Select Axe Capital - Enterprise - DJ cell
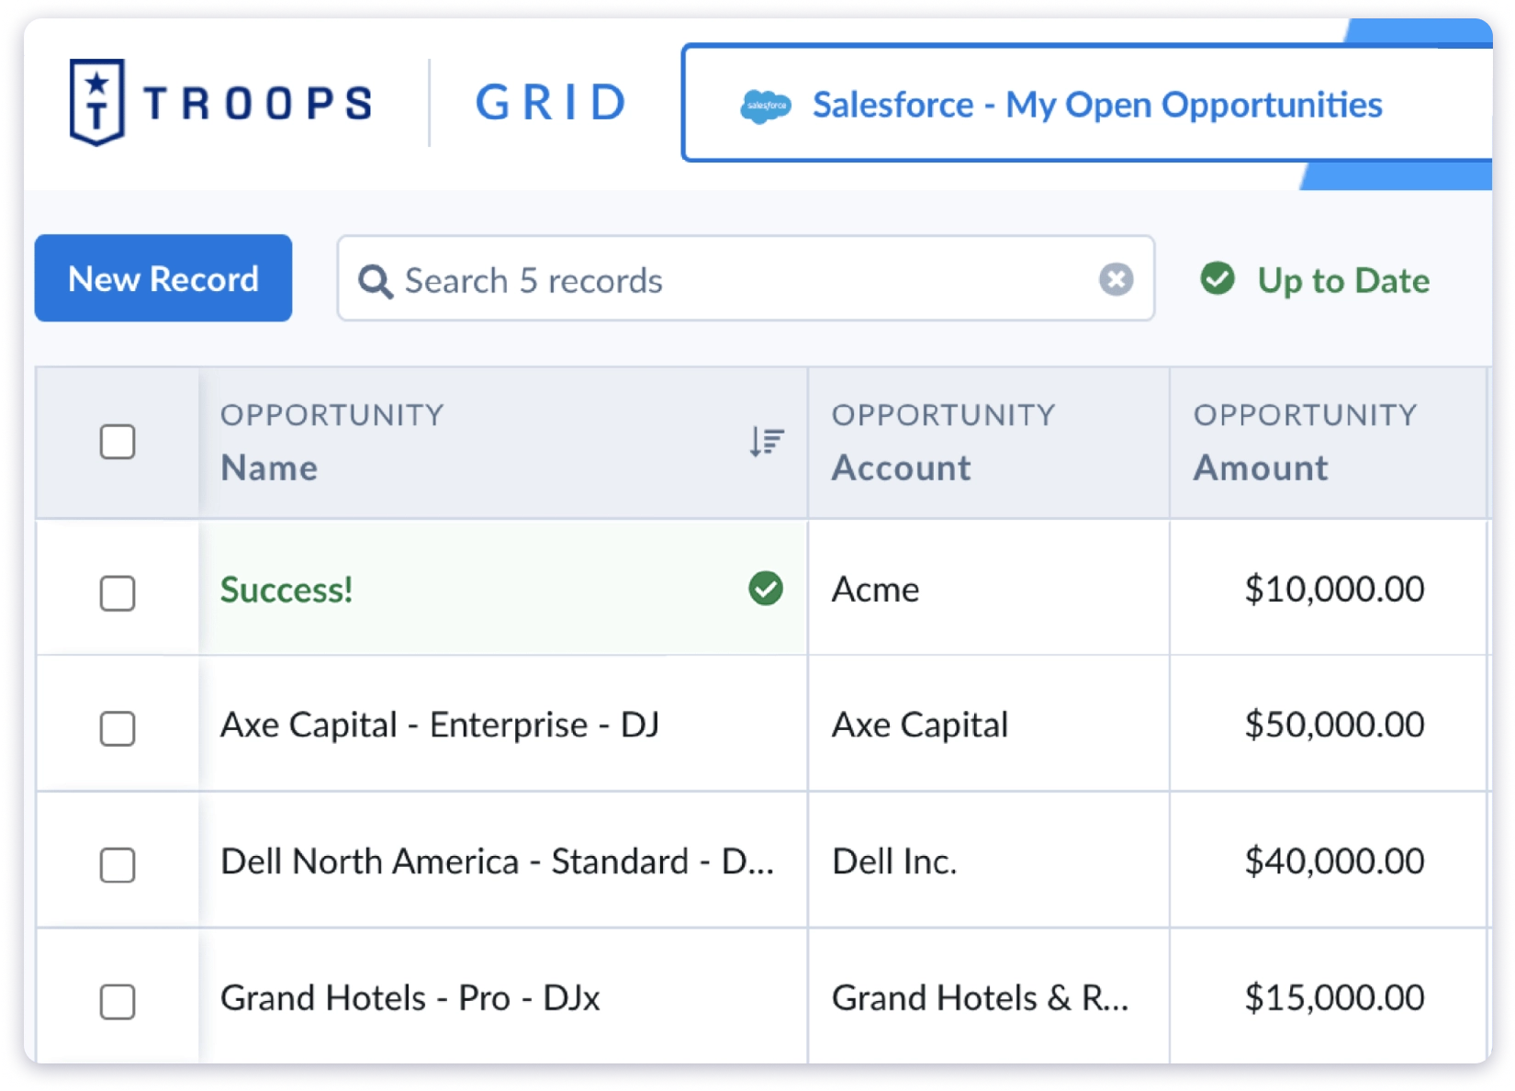Viewport: 1515px width, 1091px height. click(503, 724)
